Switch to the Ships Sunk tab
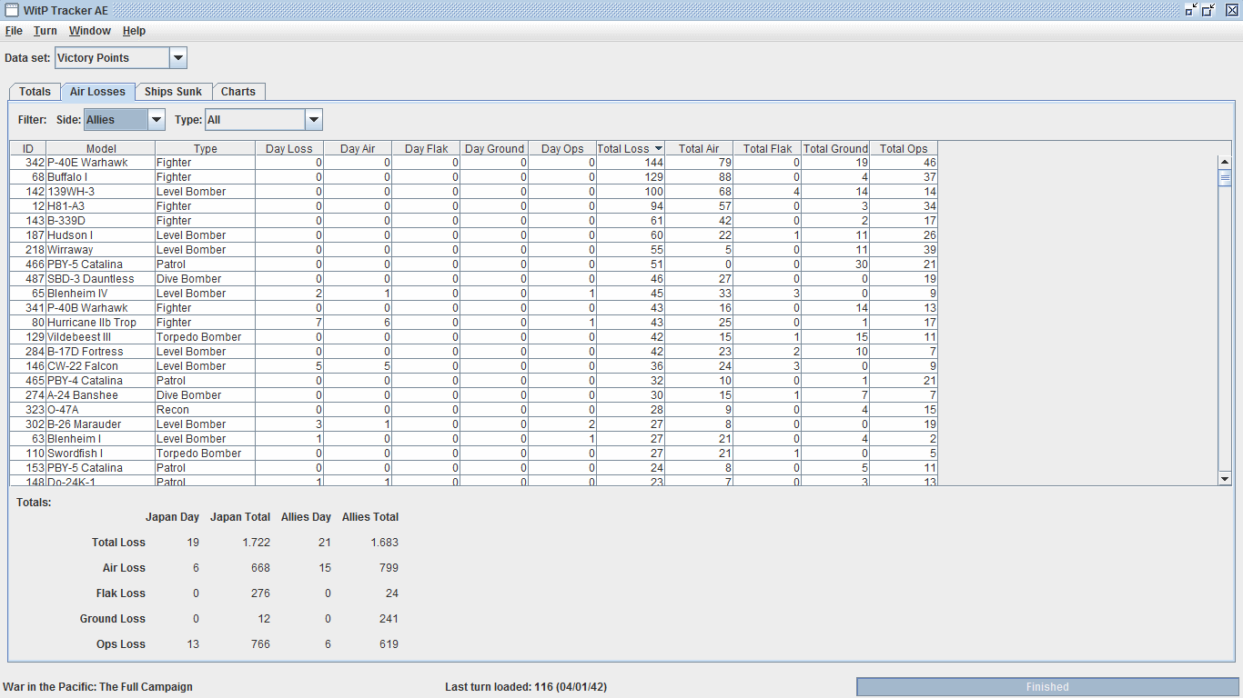The height and width of the screenshot is (698, 1243). click(x=173, y=92)
